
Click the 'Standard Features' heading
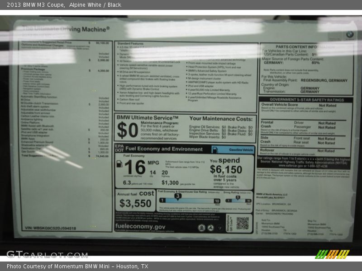click(130, 43)
